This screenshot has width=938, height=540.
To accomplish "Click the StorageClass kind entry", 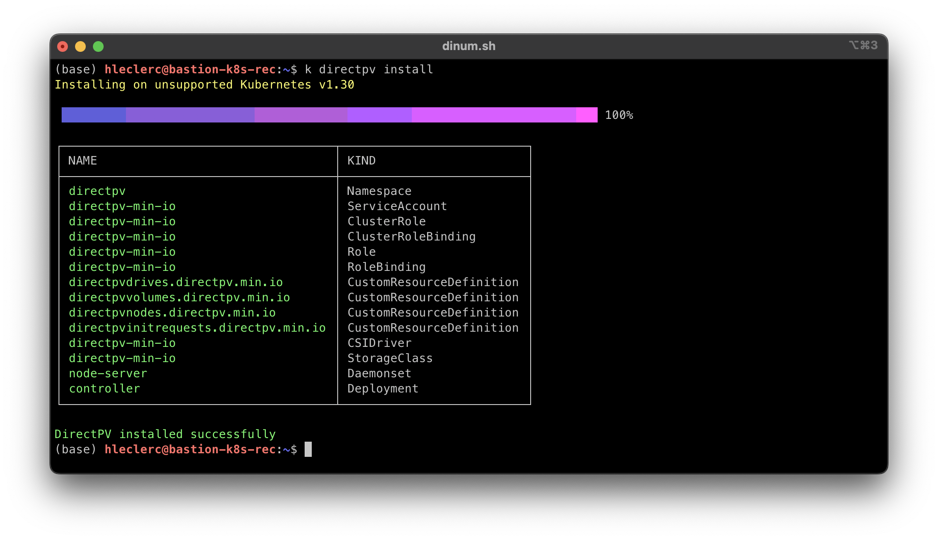I will click(x=390, y=359).
